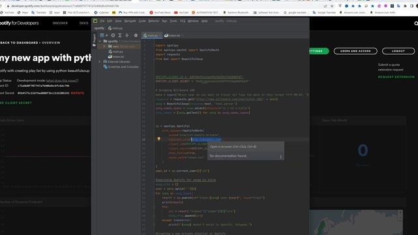Image resolution: width=418 pixels, height=235 pixels.
Task: Toggle the vertical Project tool window tab
Action: [x=94, y=40]
